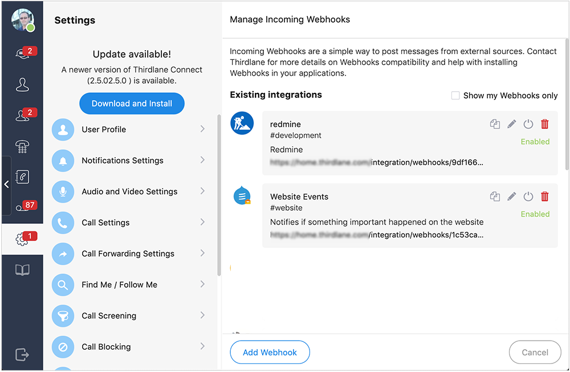Screen dimensions: 570x372
Task: Click Download and Install update
Action: pyautogui.click(x=132, y=103)
